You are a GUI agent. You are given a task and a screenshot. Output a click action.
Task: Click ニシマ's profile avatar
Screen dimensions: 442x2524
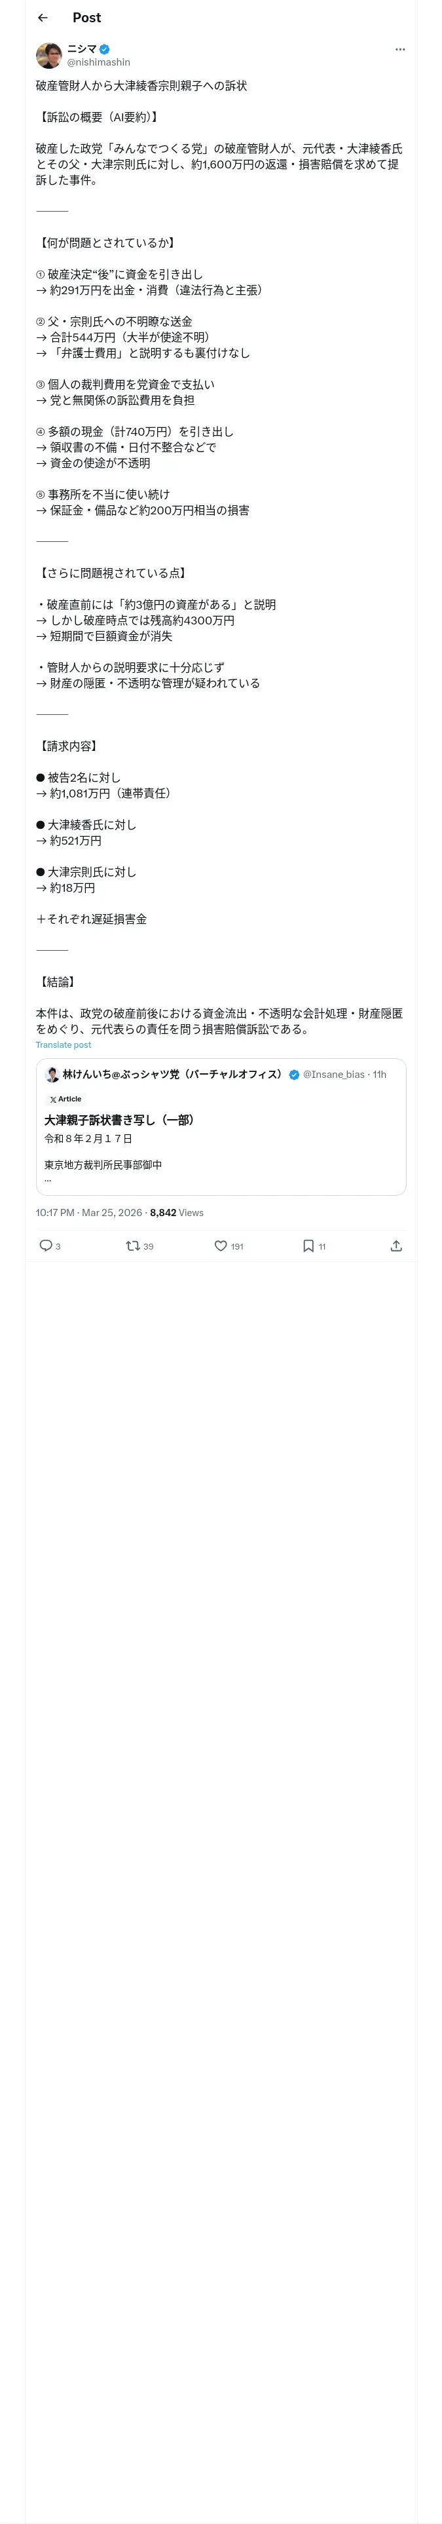tap(49, 55)
